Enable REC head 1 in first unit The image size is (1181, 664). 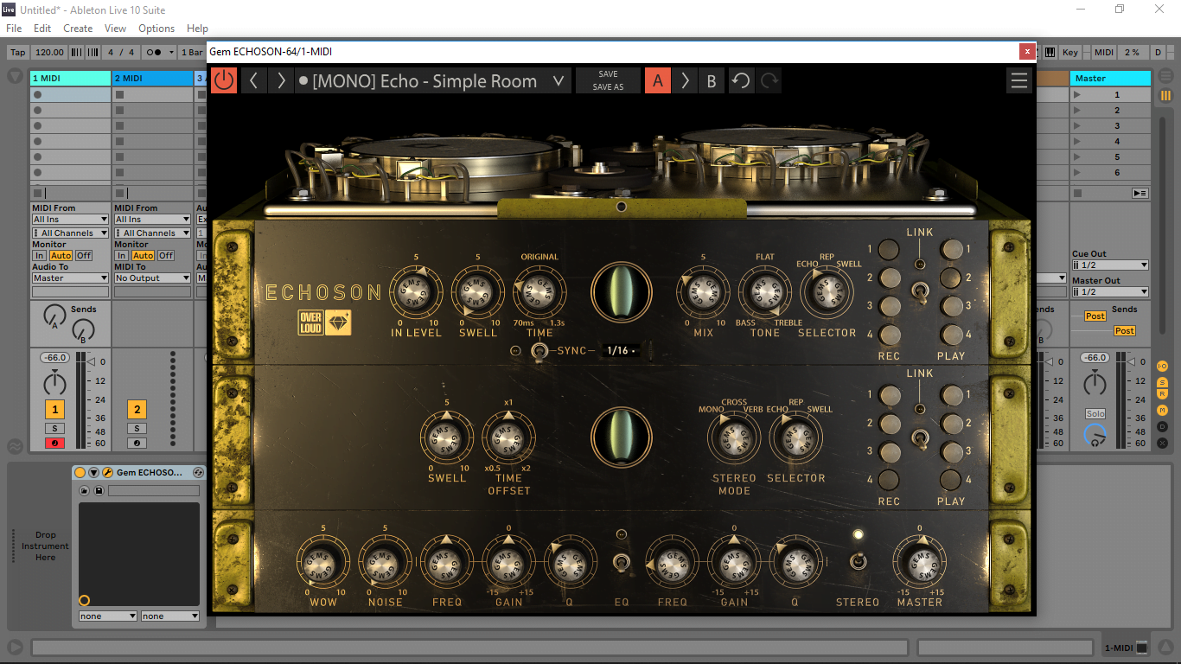[x=888, y=250]
